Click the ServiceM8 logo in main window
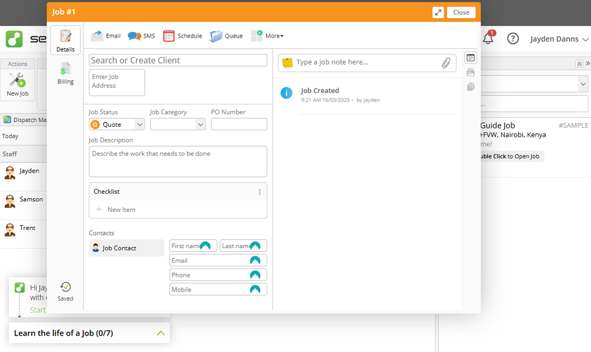Image resolution: width=591 pixels, height=352 pixels. (14, 39)
